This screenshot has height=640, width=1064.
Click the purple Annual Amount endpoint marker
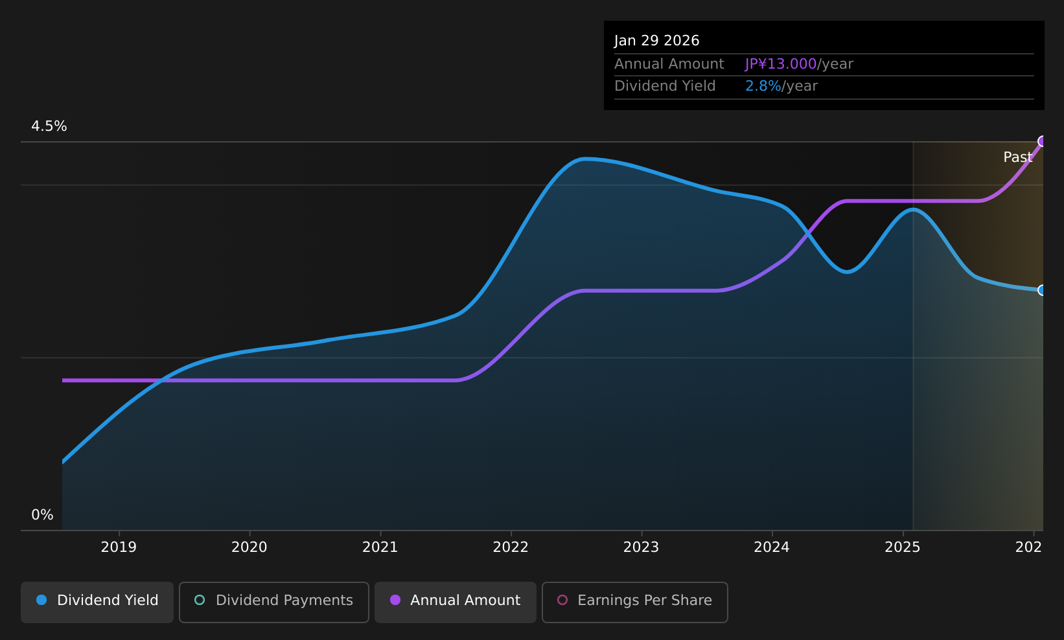point(1042,141)
